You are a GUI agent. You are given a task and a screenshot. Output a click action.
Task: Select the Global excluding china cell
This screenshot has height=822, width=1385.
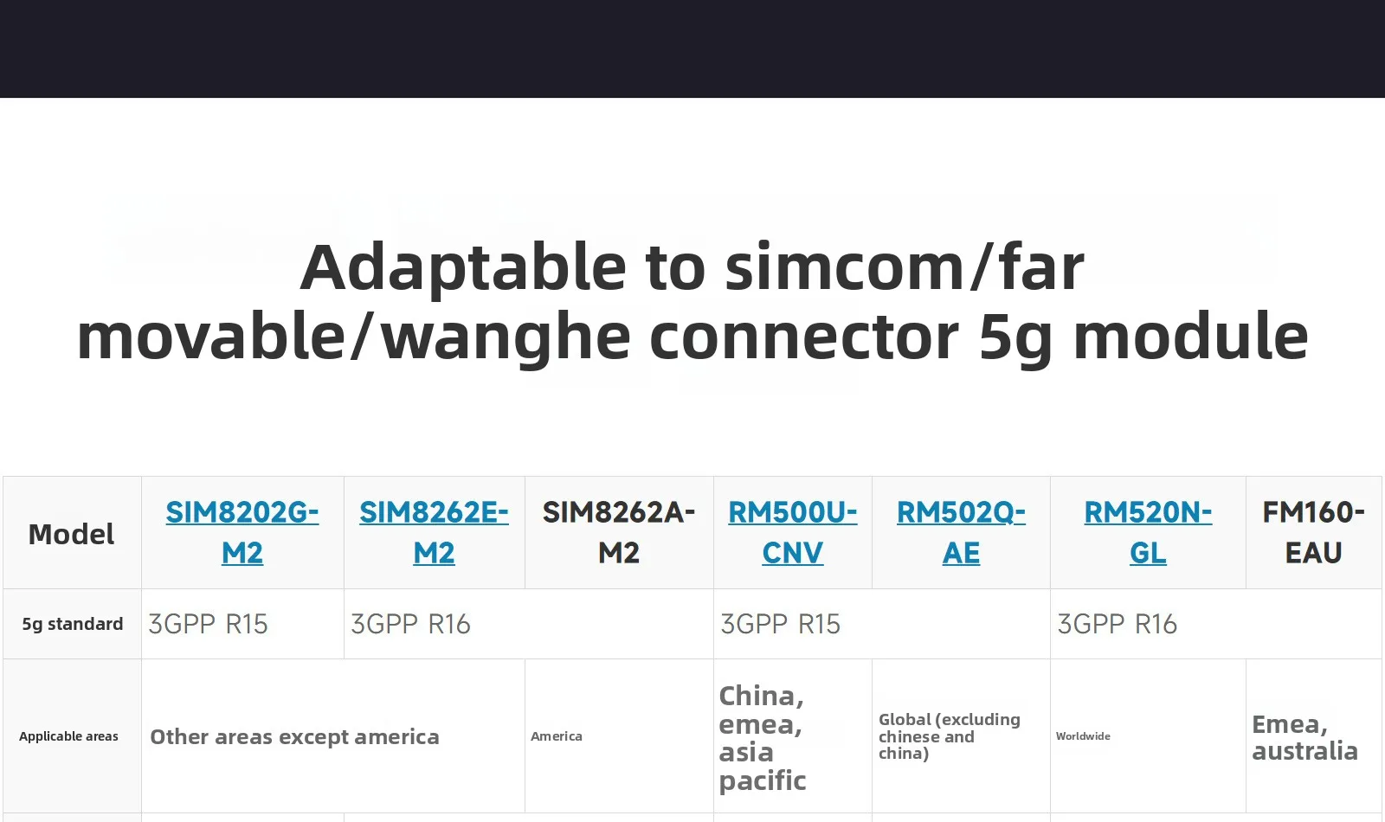[x=950, y=736]
